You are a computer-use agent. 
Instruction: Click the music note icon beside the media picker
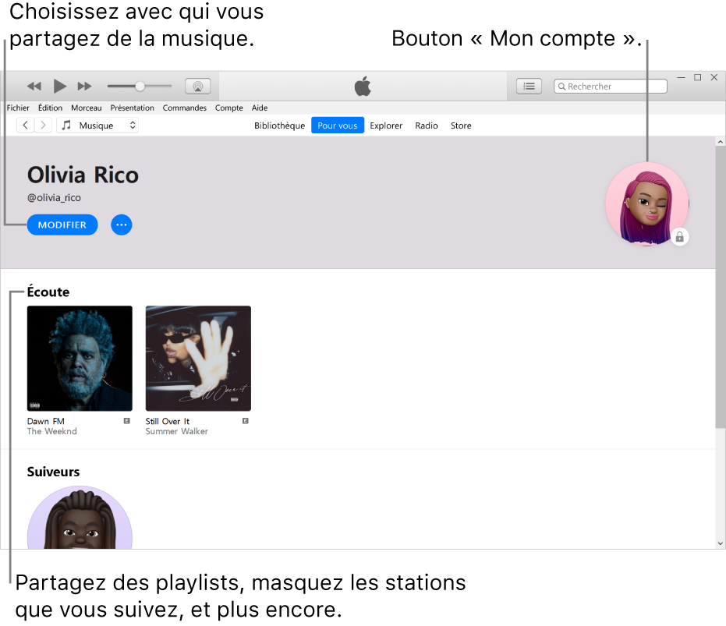tap(66, 125)
